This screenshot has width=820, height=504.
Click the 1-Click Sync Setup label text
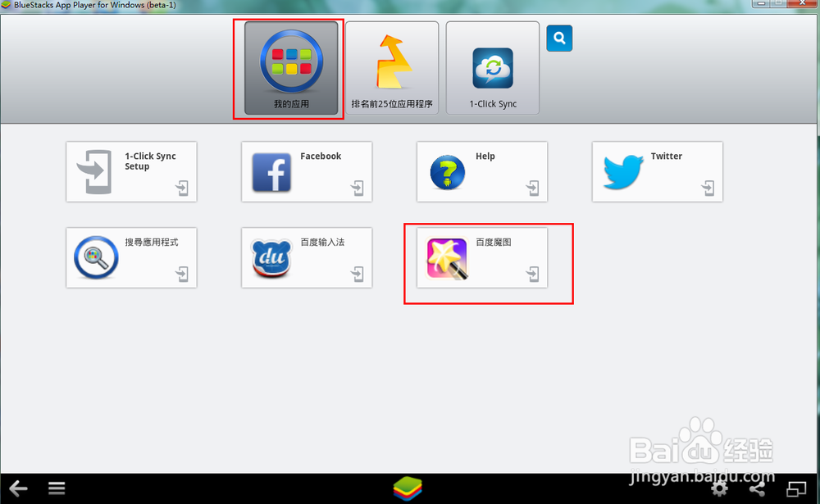point(150,161)
